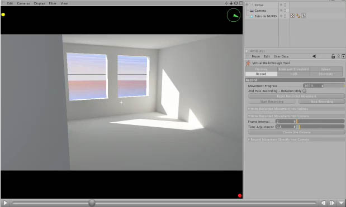Enable 2nd Pass Recording Rotation Only checkbox
346x207 pixels.
click(x=305, y=91)
